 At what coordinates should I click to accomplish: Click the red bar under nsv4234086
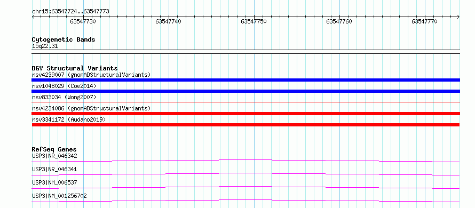pos(246,114)
